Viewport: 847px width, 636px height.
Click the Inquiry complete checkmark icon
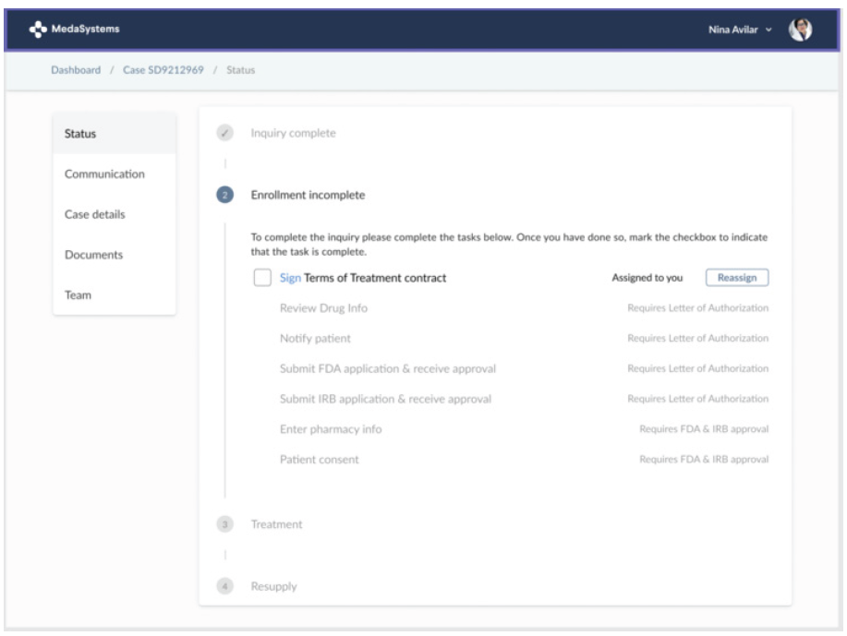click(224, 133)
